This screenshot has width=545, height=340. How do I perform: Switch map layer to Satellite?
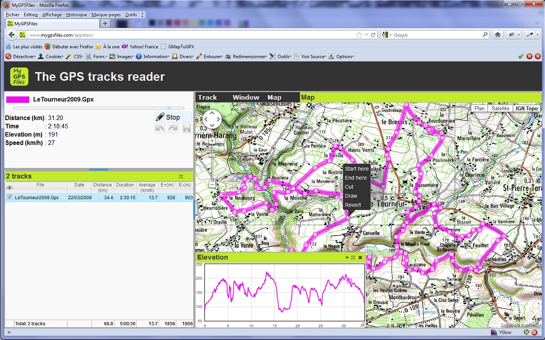pyautogui.click(x=500, y=108)
